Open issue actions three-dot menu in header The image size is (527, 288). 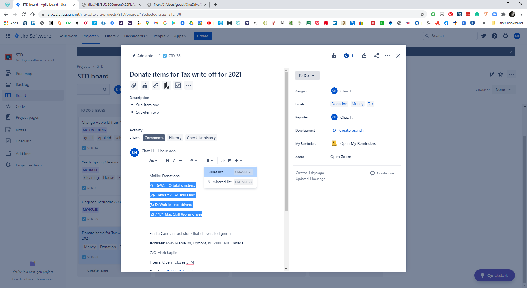387,56
